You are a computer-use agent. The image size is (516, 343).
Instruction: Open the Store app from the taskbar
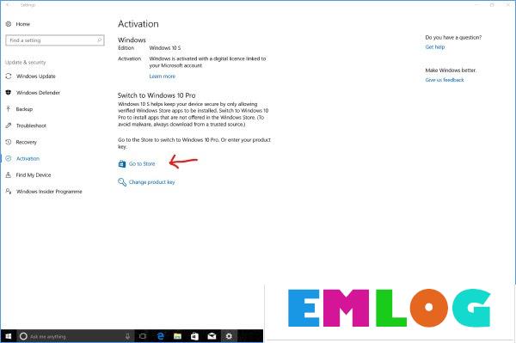click(x=195, y=336)
